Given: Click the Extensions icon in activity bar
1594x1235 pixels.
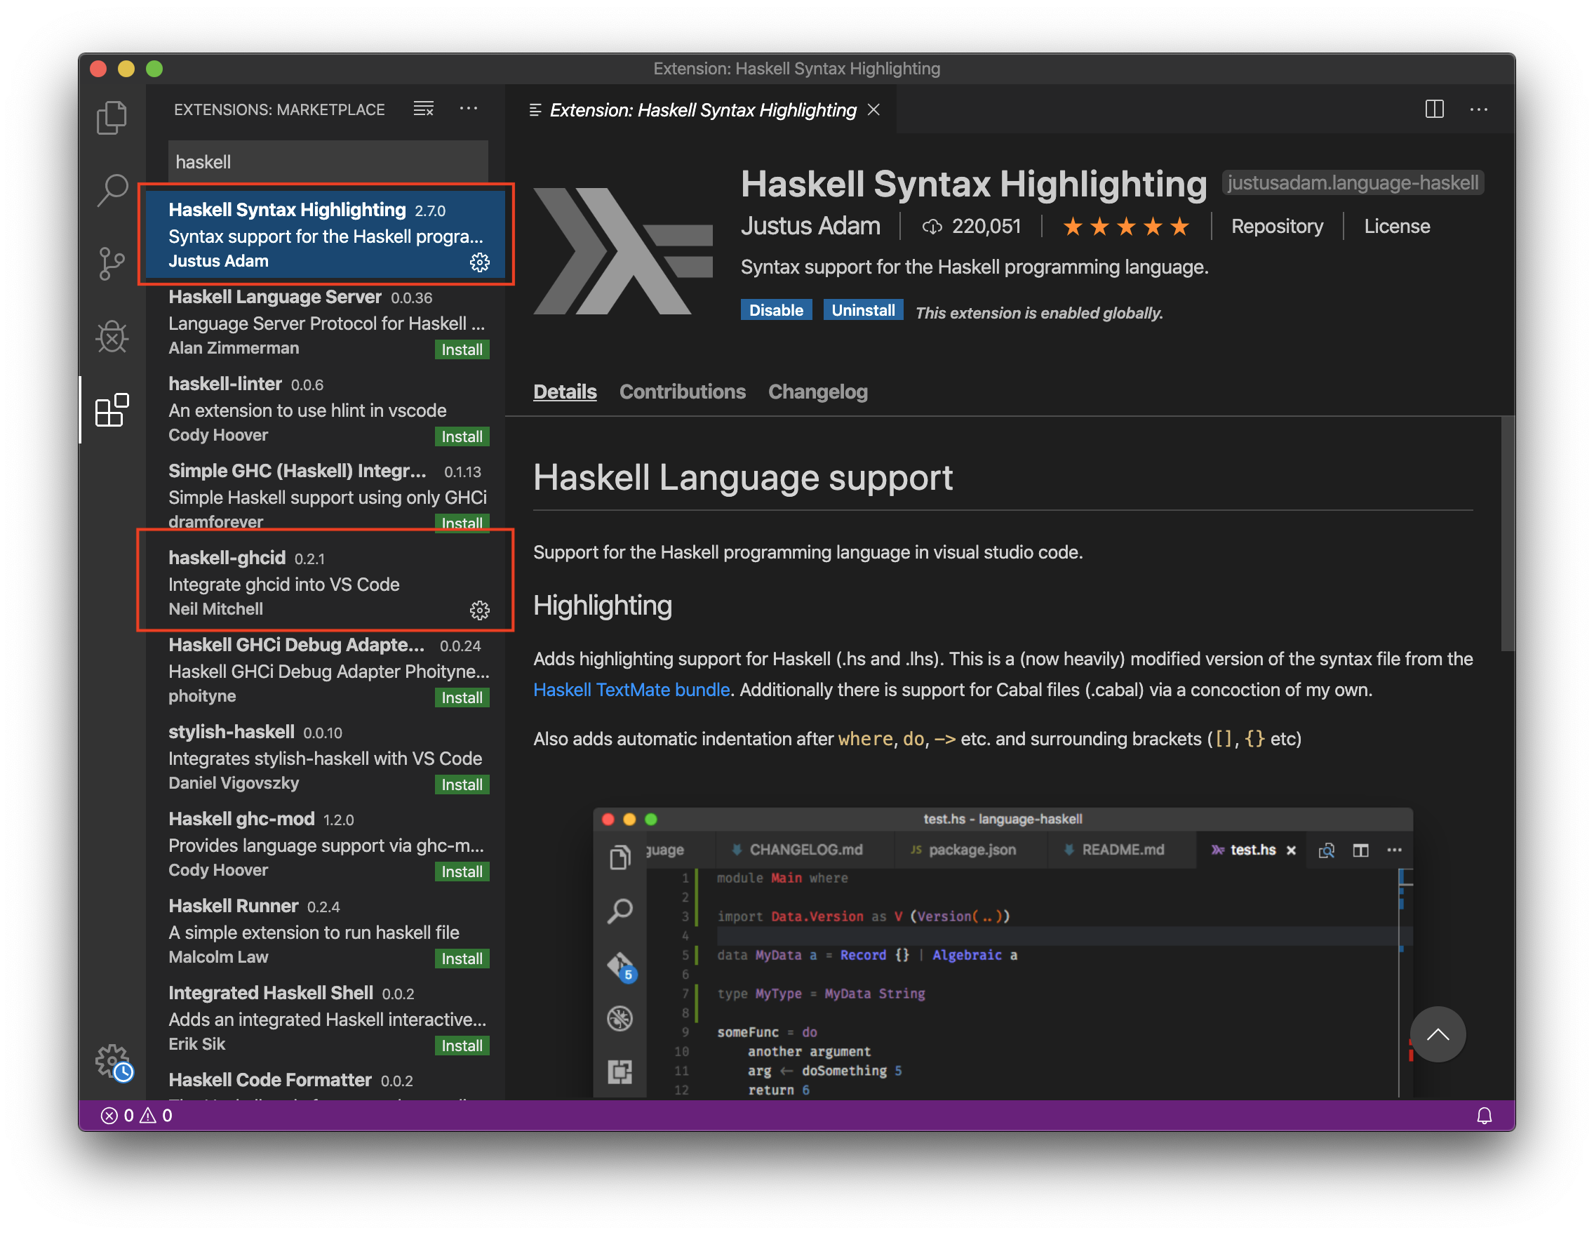Looking at the screenshot, I should click(x=112, y=410).
